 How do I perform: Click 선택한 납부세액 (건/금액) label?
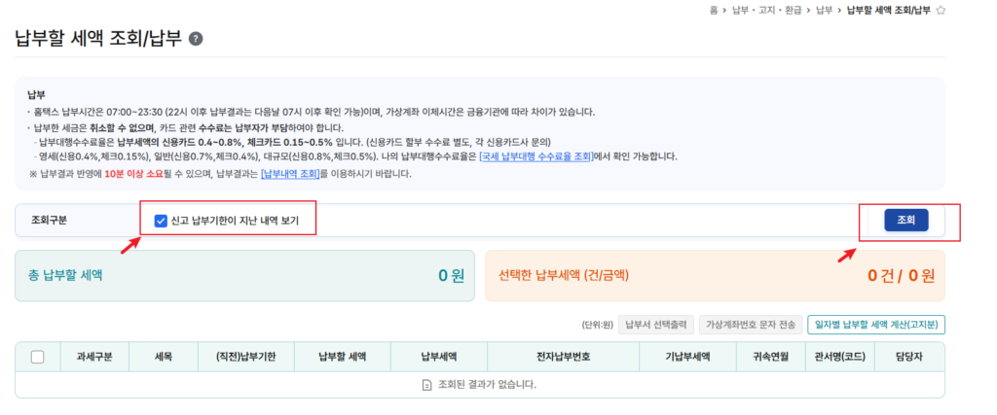click(564, 275)
